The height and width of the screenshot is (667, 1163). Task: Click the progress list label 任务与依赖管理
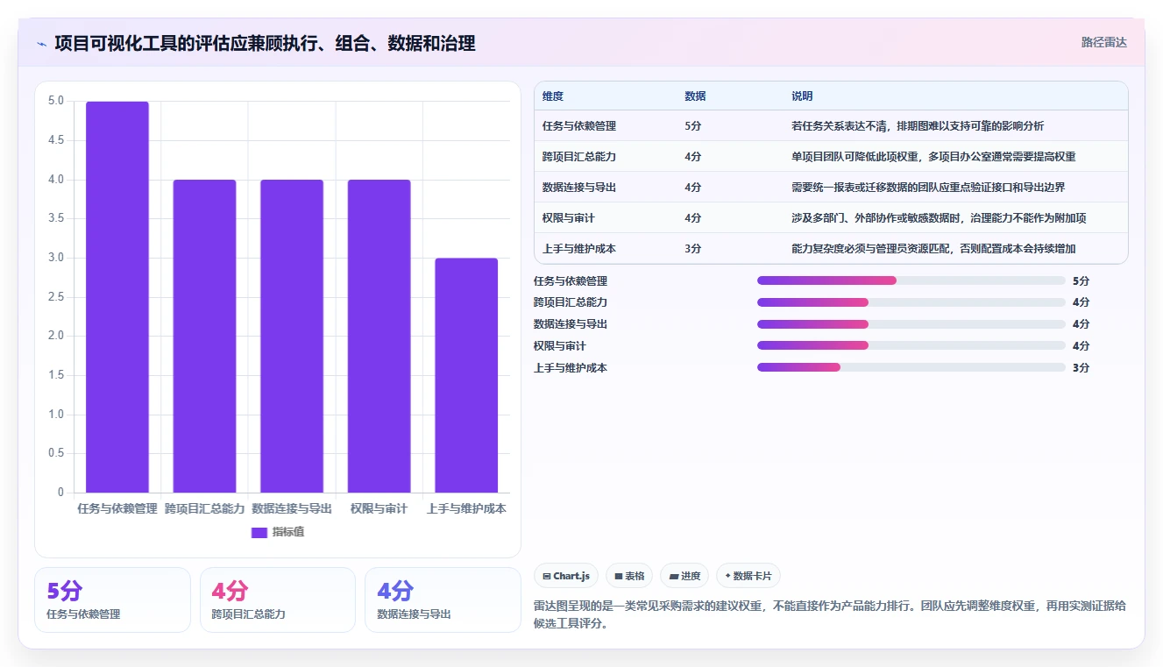click(571, 281)
